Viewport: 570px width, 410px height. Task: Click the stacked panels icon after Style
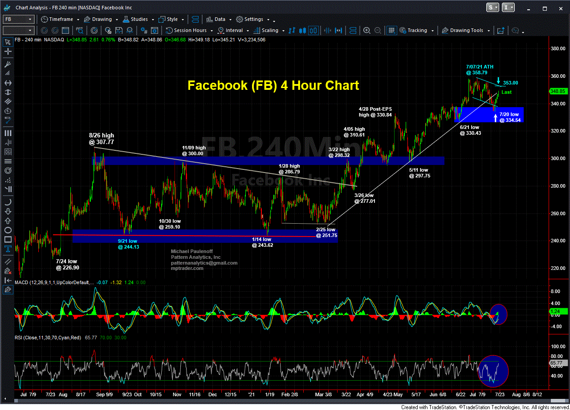(195, 20)
